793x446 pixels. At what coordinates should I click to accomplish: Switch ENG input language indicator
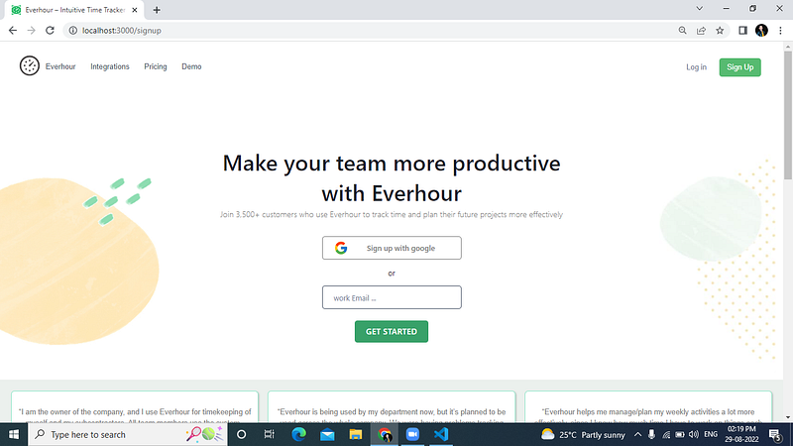[x=711, y=434]
